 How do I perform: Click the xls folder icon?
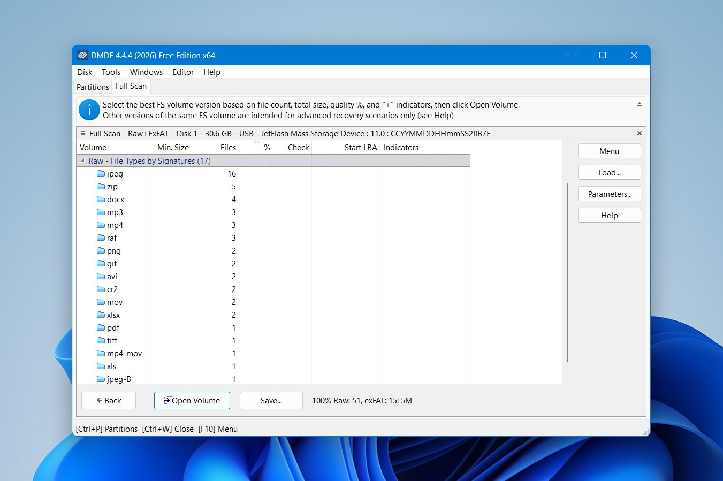101,366
